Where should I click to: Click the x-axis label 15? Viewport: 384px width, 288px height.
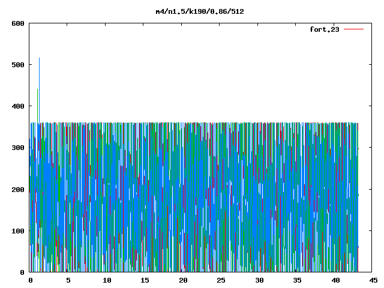click(x=145, y=280)
